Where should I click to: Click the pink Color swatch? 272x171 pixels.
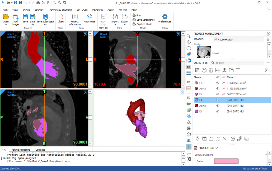coord(226,161)
